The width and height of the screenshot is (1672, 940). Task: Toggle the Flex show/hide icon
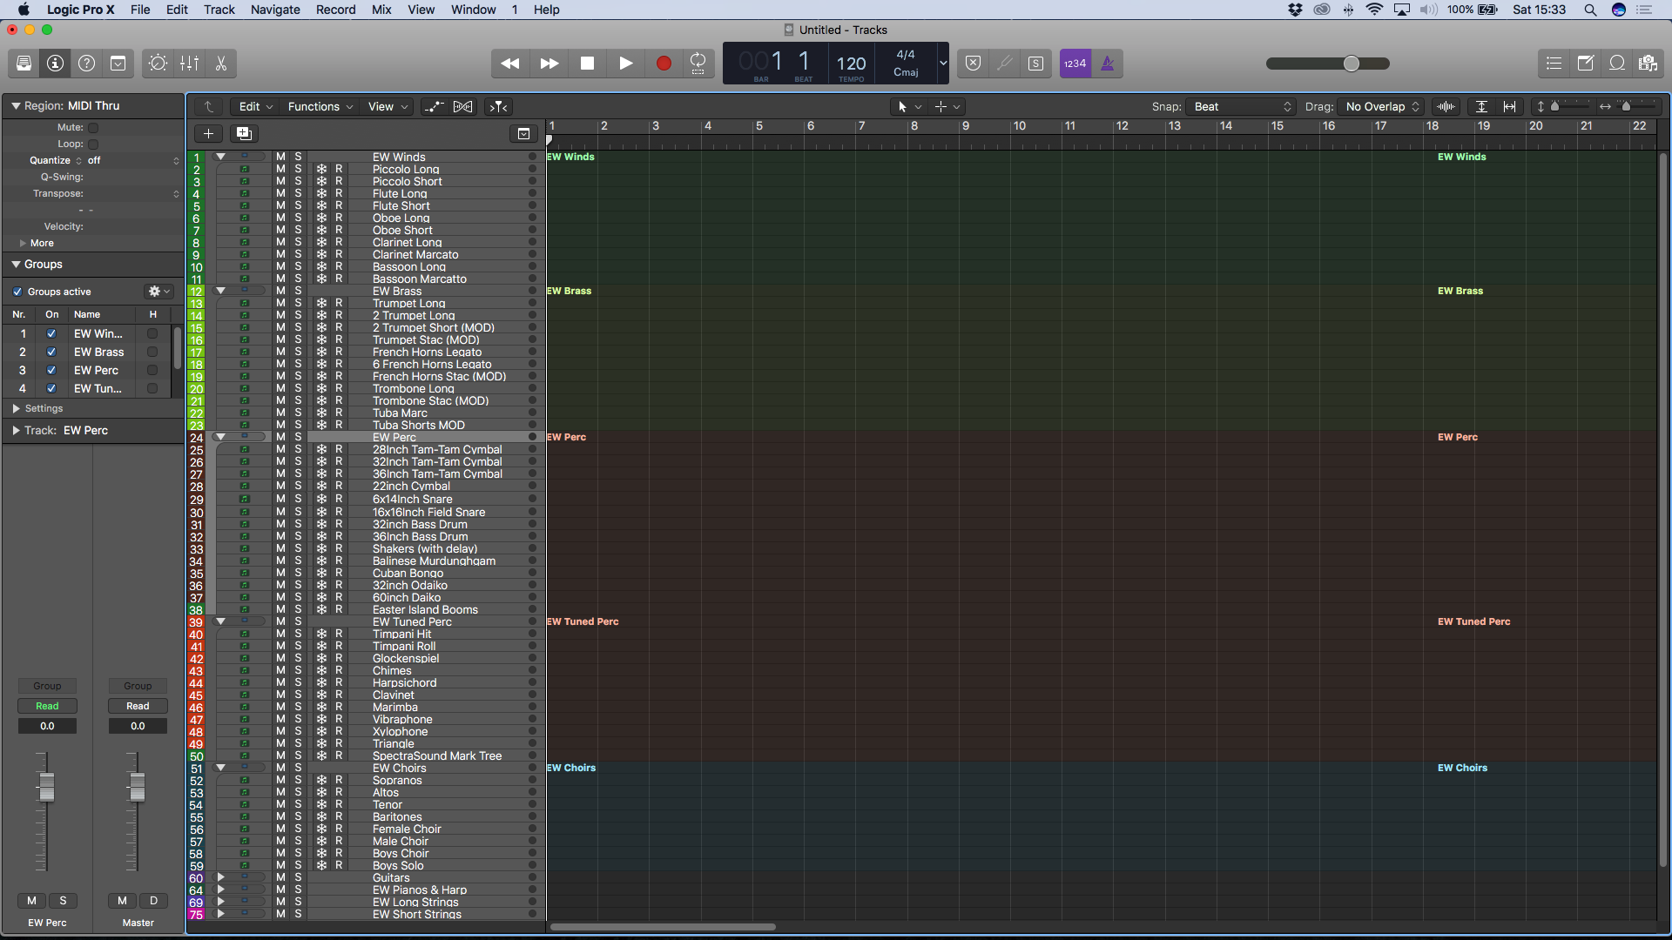[x=463, y=106]
